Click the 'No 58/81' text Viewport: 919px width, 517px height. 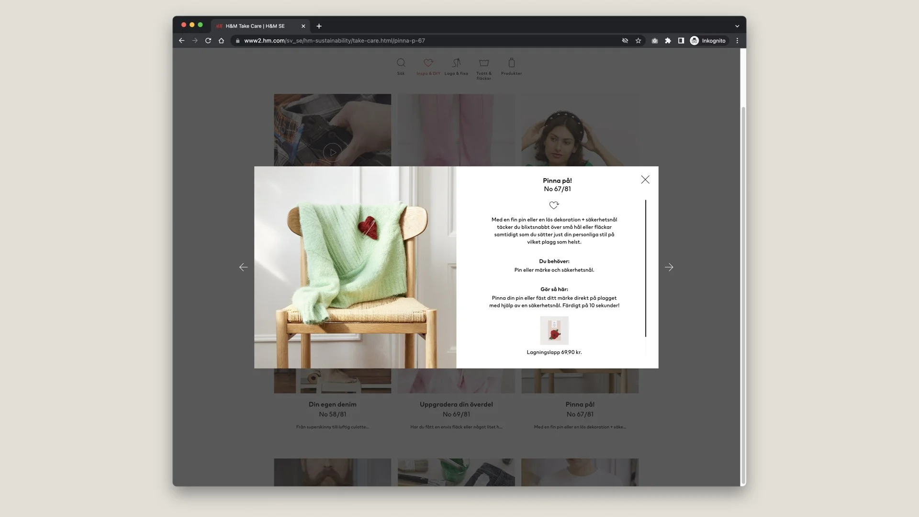(332, 415)
